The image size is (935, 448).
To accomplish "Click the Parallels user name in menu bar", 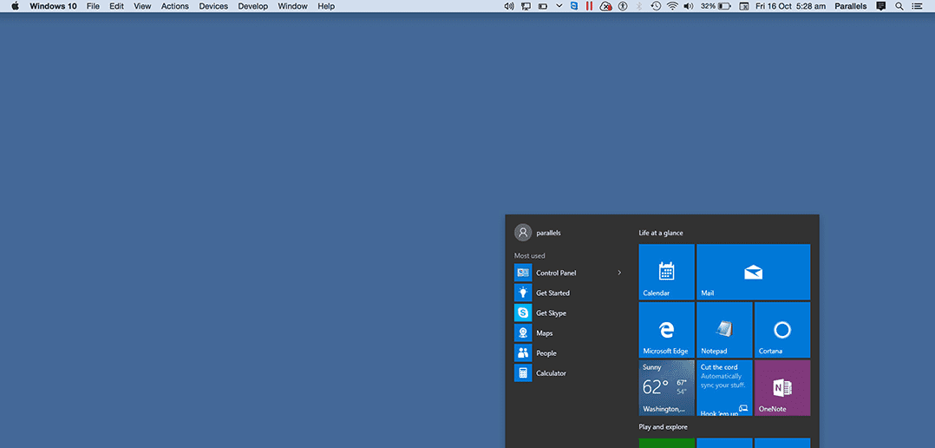I will point(850,6).
